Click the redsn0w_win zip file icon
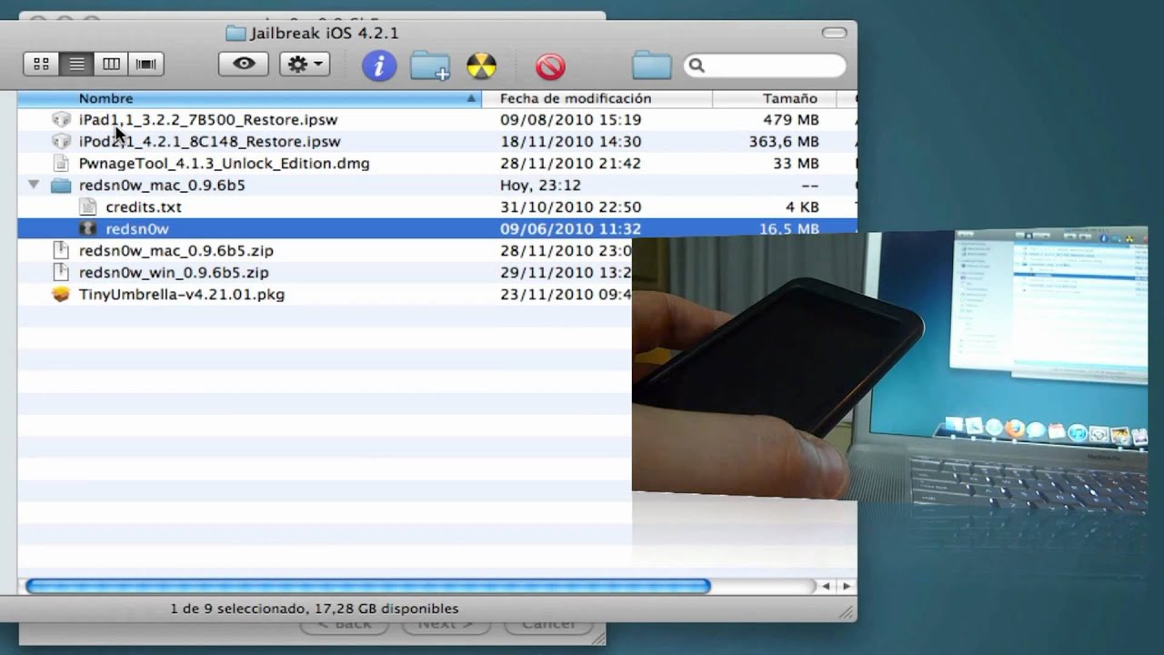The image size is (1164, 655). click(61, 272)
